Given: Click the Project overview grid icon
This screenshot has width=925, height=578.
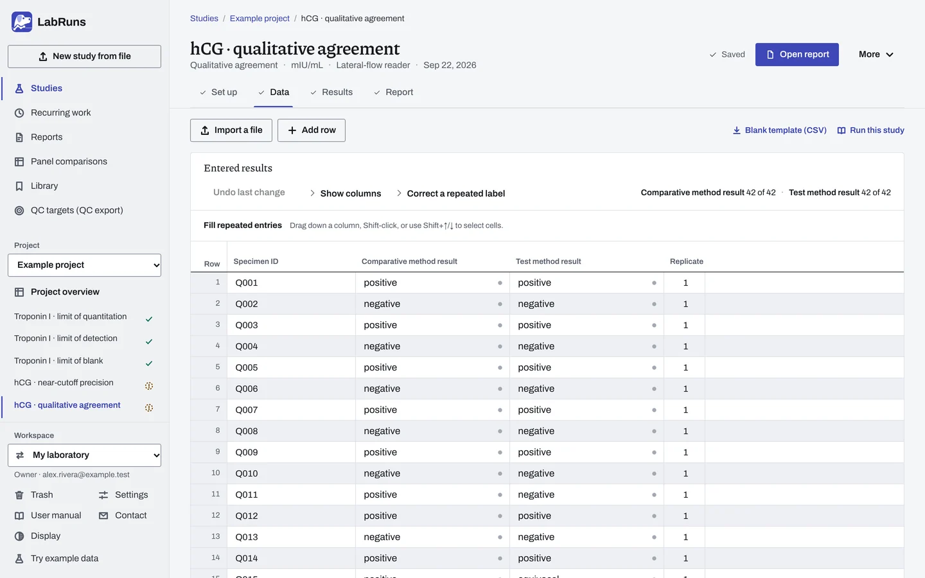Looking at the screenshot, I should (x=19, y=292).
